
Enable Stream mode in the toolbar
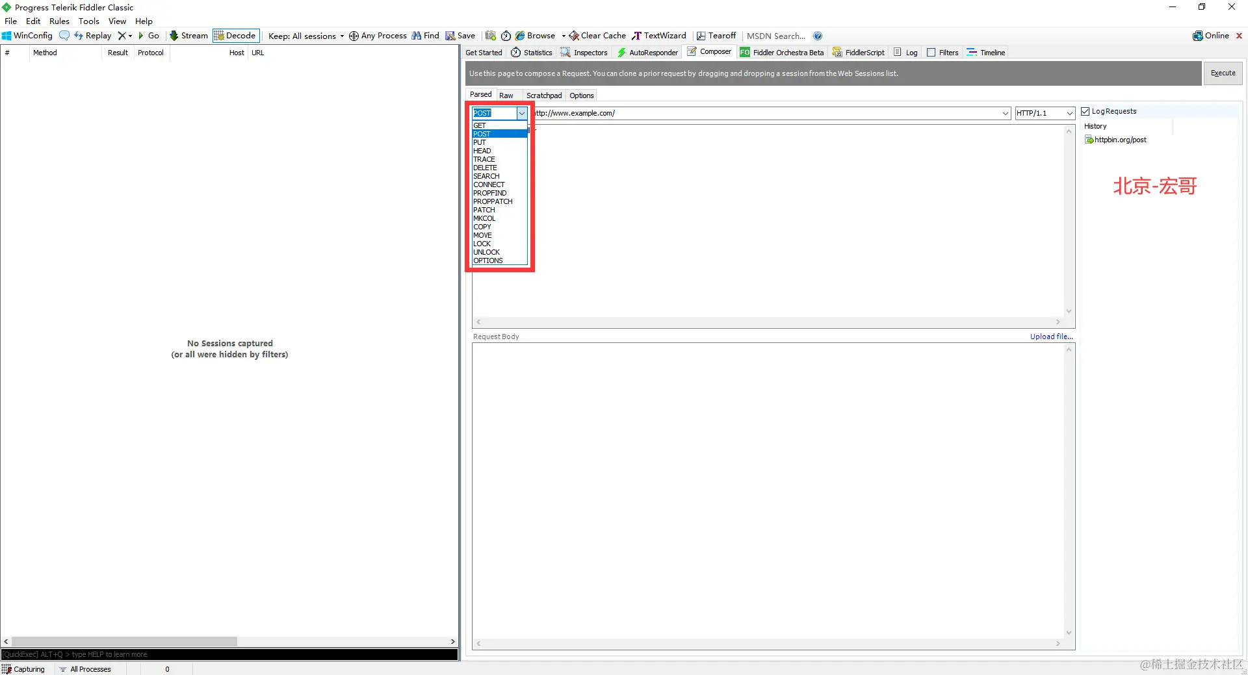(x=188, y=36)
